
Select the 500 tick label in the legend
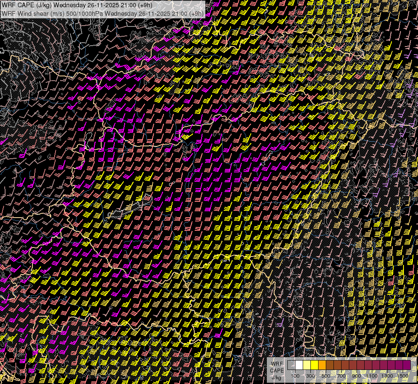(x=326, y=375)
